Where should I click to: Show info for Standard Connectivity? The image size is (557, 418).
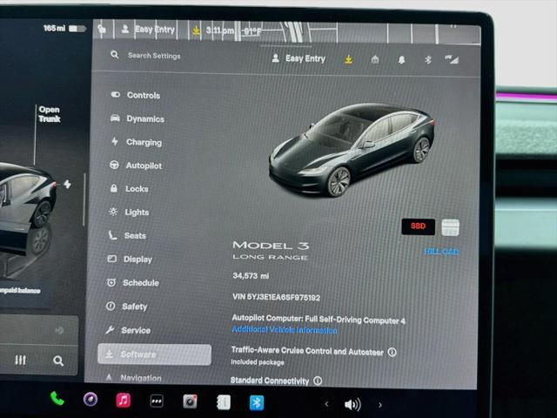point(318,381)
